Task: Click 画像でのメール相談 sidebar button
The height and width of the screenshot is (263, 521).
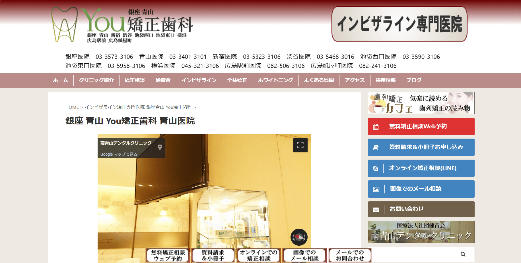Action: tap(421, 189)
